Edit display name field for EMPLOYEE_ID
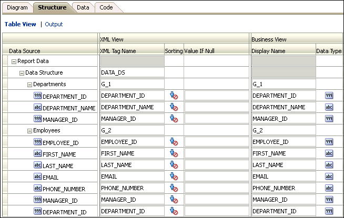 (x=284, y=142)
